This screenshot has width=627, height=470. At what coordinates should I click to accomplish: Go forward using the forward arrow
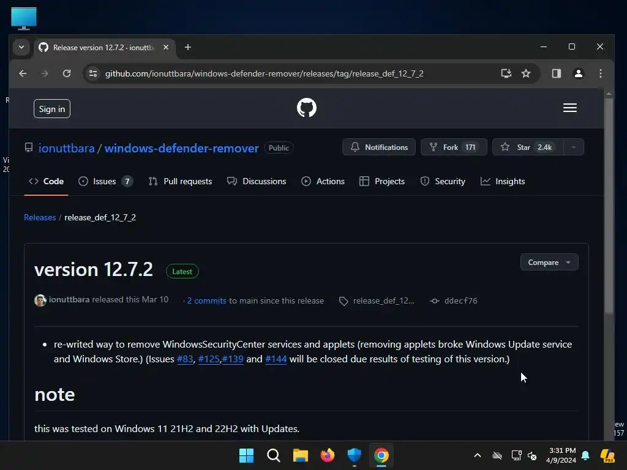(x=44, y=73)
